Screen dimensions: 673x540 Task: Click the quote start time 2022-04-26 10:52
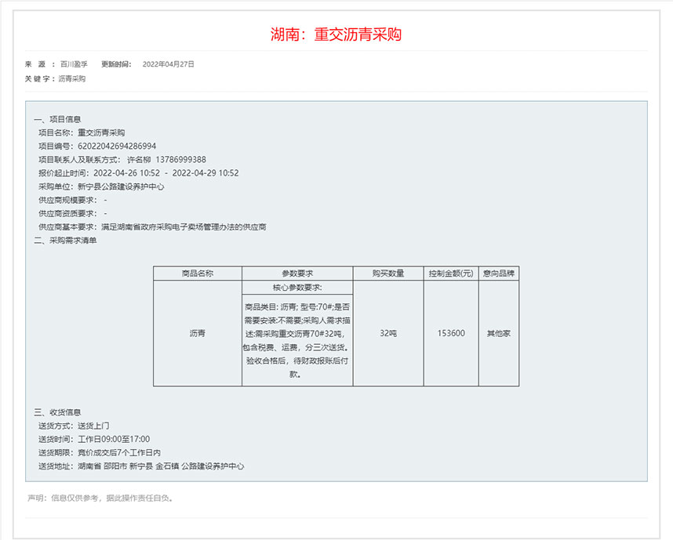[x=126, y=173]
